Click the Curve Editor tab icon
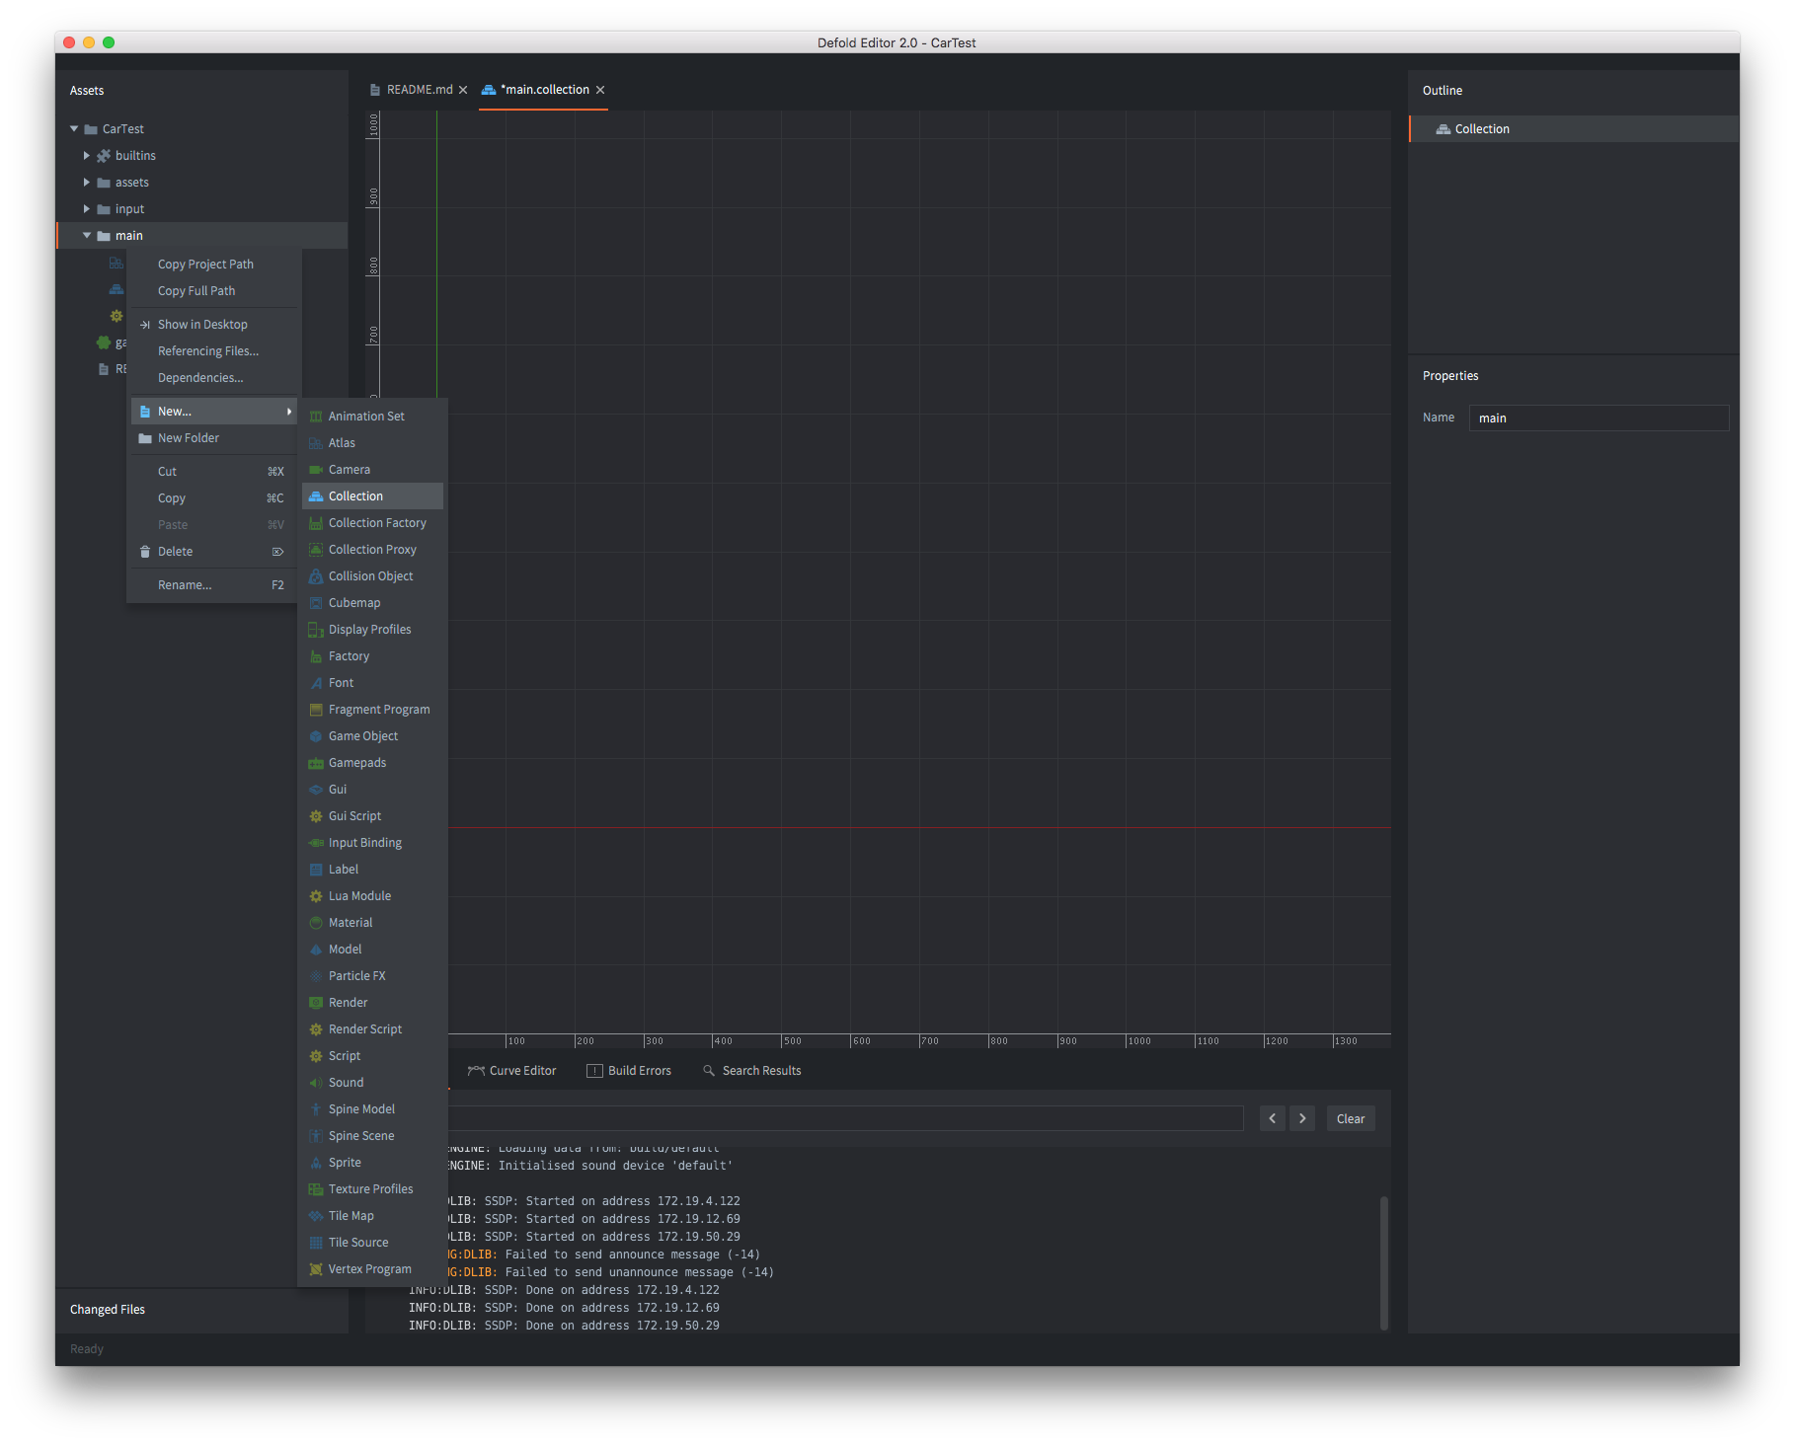The height and width of the screenshot is (1445, 1795). coord(476,1071)
